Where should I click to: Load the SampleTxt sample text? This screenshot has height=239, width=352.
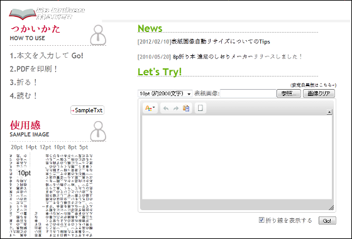click(87, 110)
